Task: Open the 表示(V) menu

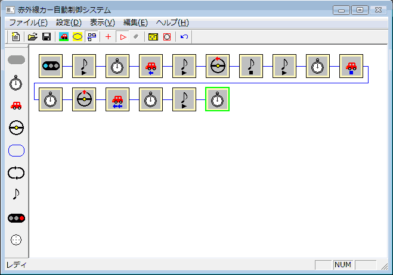Action: 102,23
